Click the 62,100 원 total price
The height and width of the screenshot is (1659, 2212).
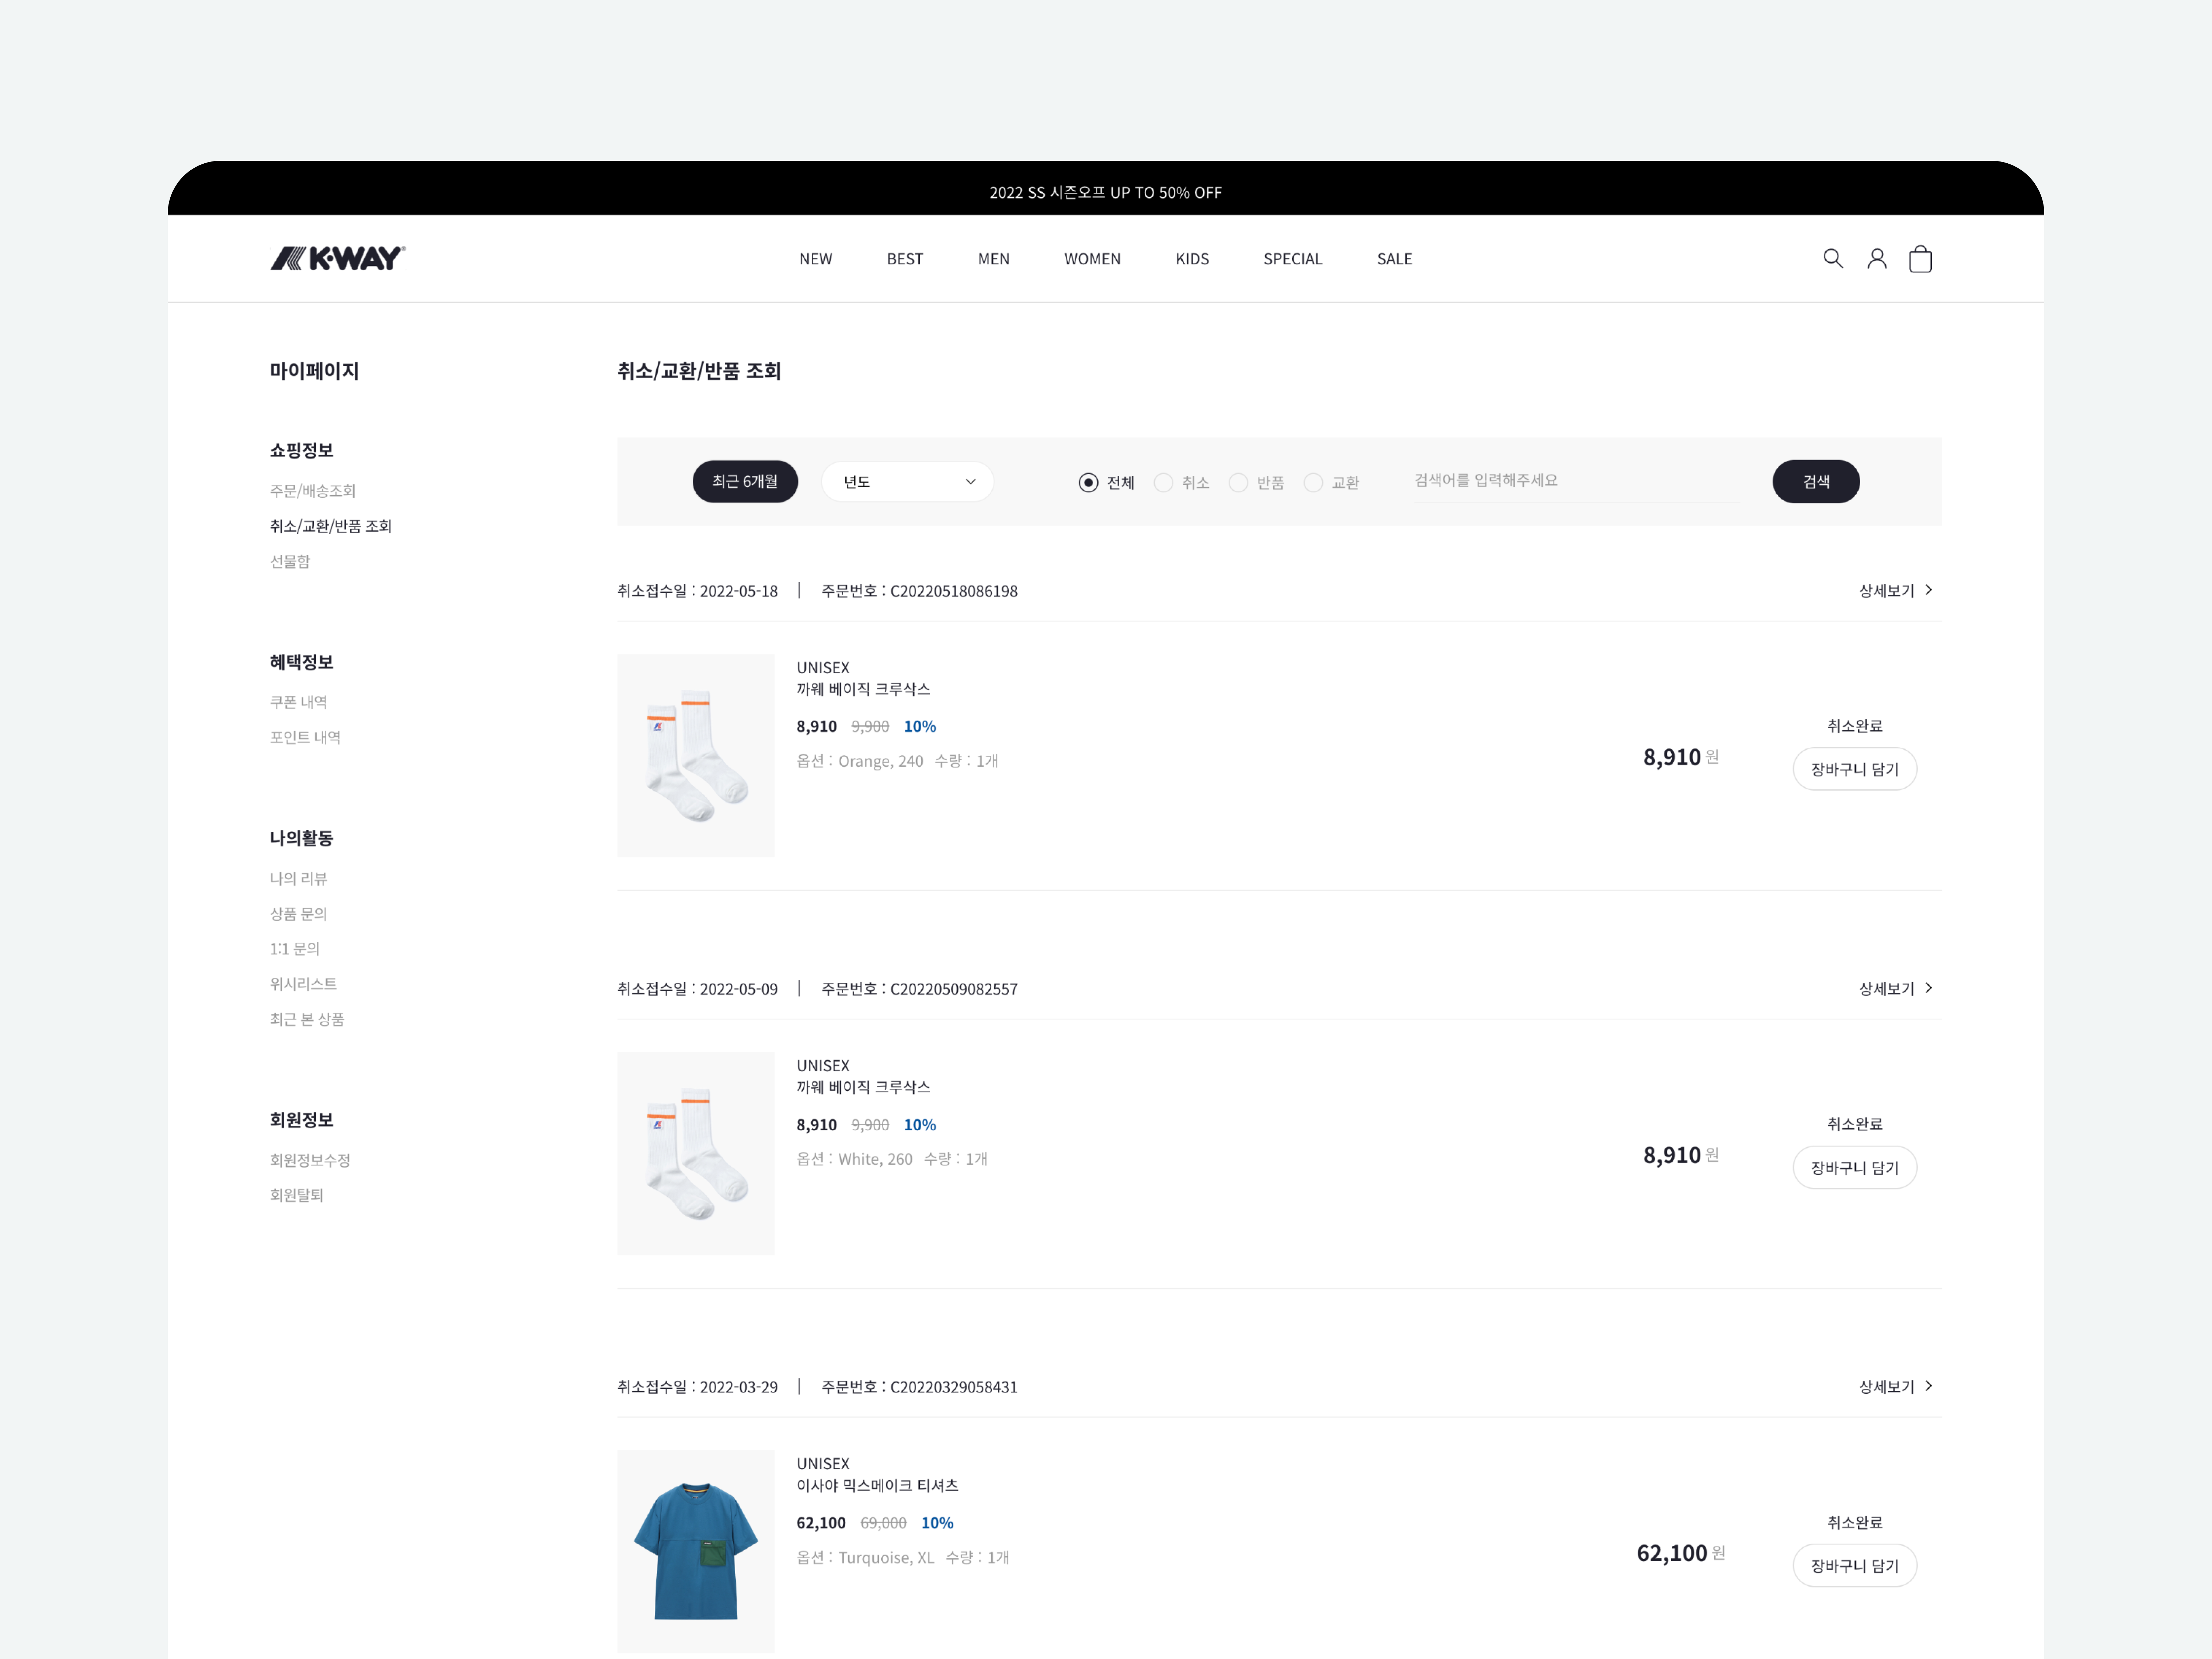tap(1681, 1553)
